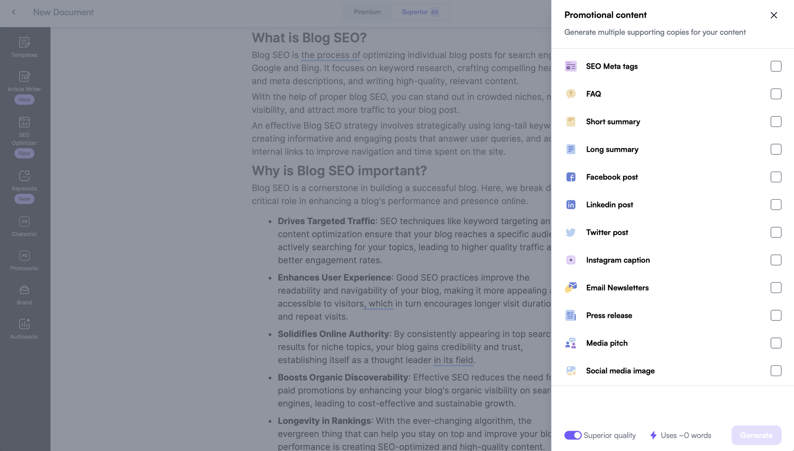Enable the SEO Meta tags checkbox

776,66
